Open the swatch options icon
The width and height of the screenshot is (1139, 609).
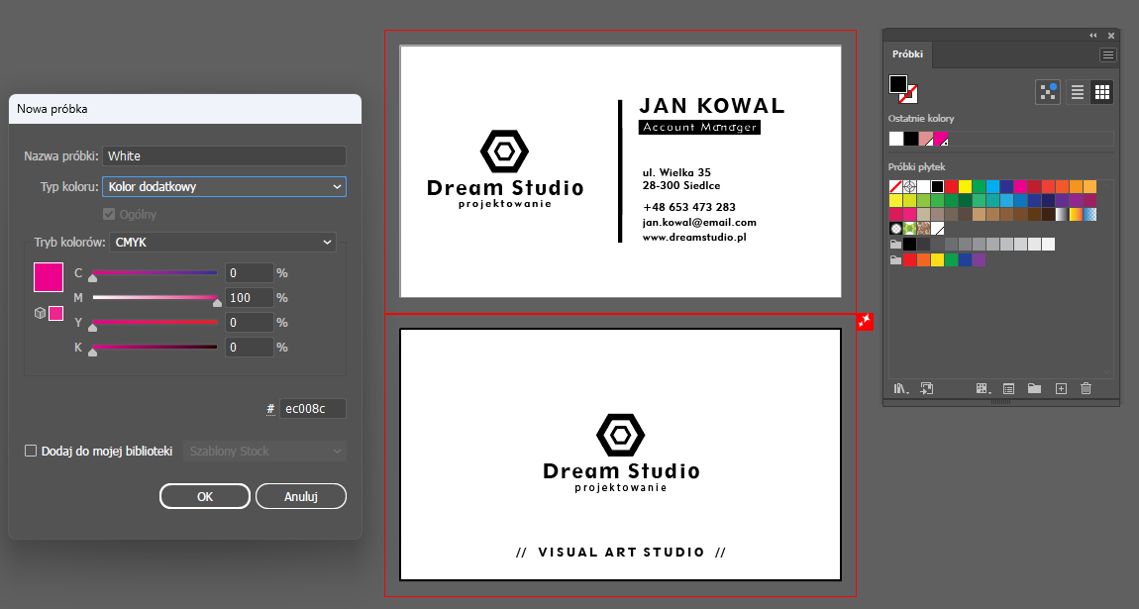[x=1009, y=389]
